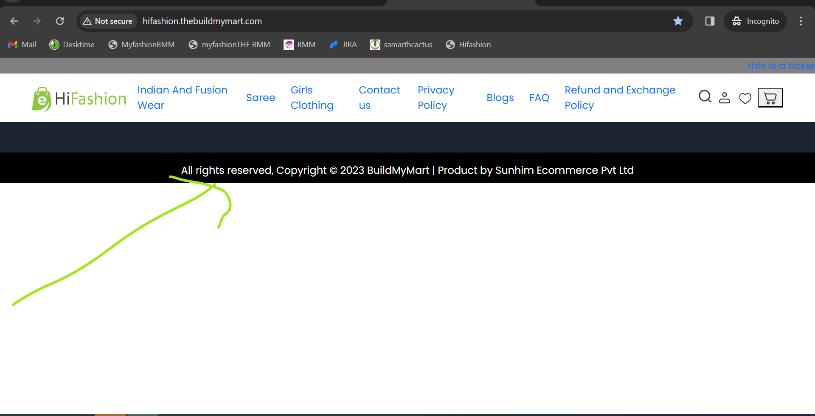Toggle the bookmark star in the address bar
The width and height of the screenshot is (815, 416).
click(678, 21)
